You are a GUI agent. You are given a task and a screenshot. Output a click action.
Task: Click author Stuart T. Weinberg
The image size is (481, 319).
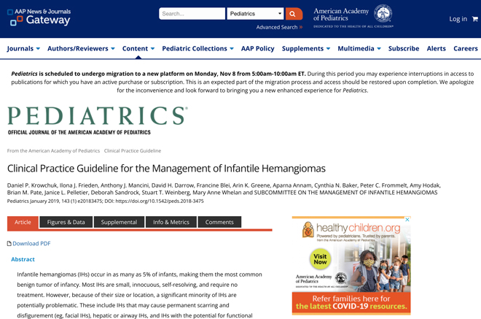tap(166, 193)
